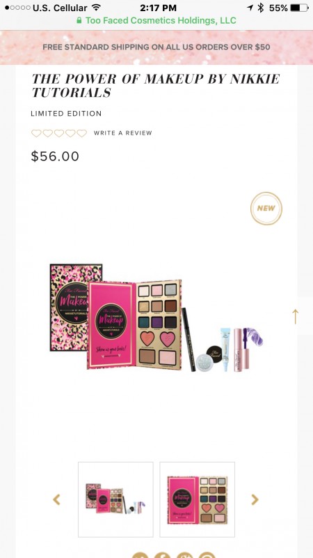Select the fourth heart rating
The width and height of the screenshot is (313, 558).
(x=70, y=133)
